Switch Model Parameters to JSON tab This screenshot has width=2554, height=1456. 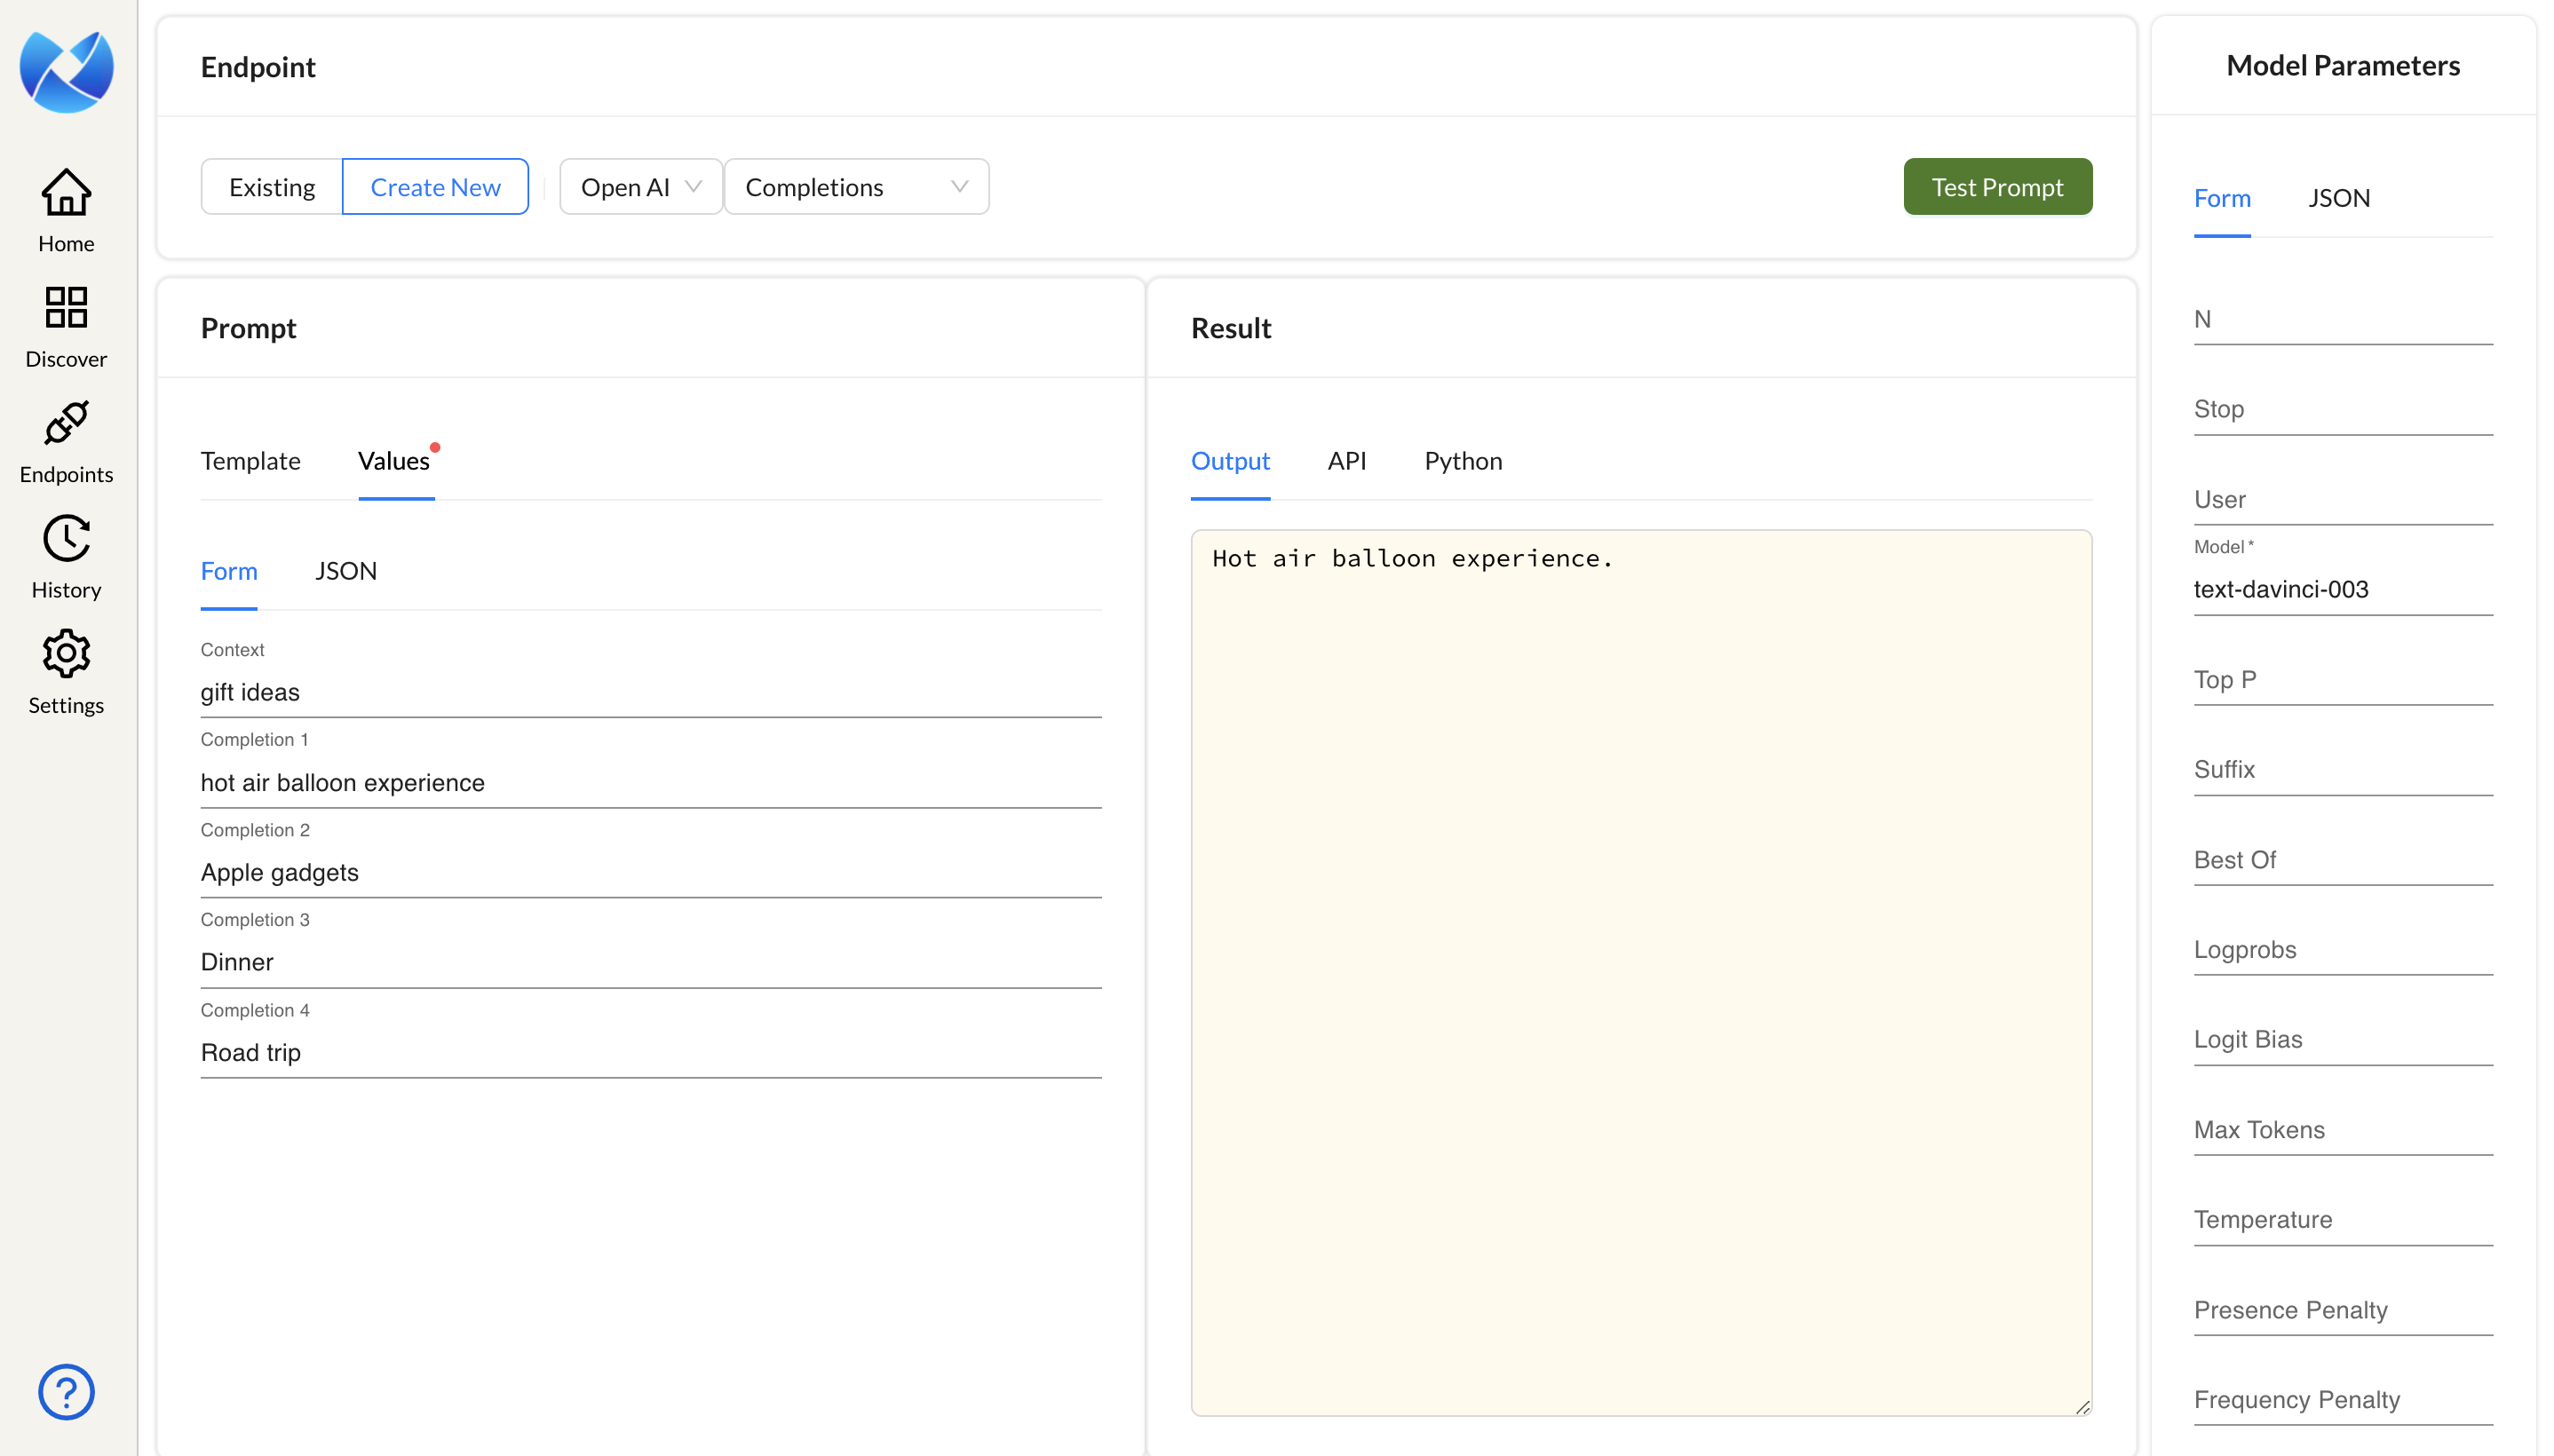click(x=2338, y=198)
